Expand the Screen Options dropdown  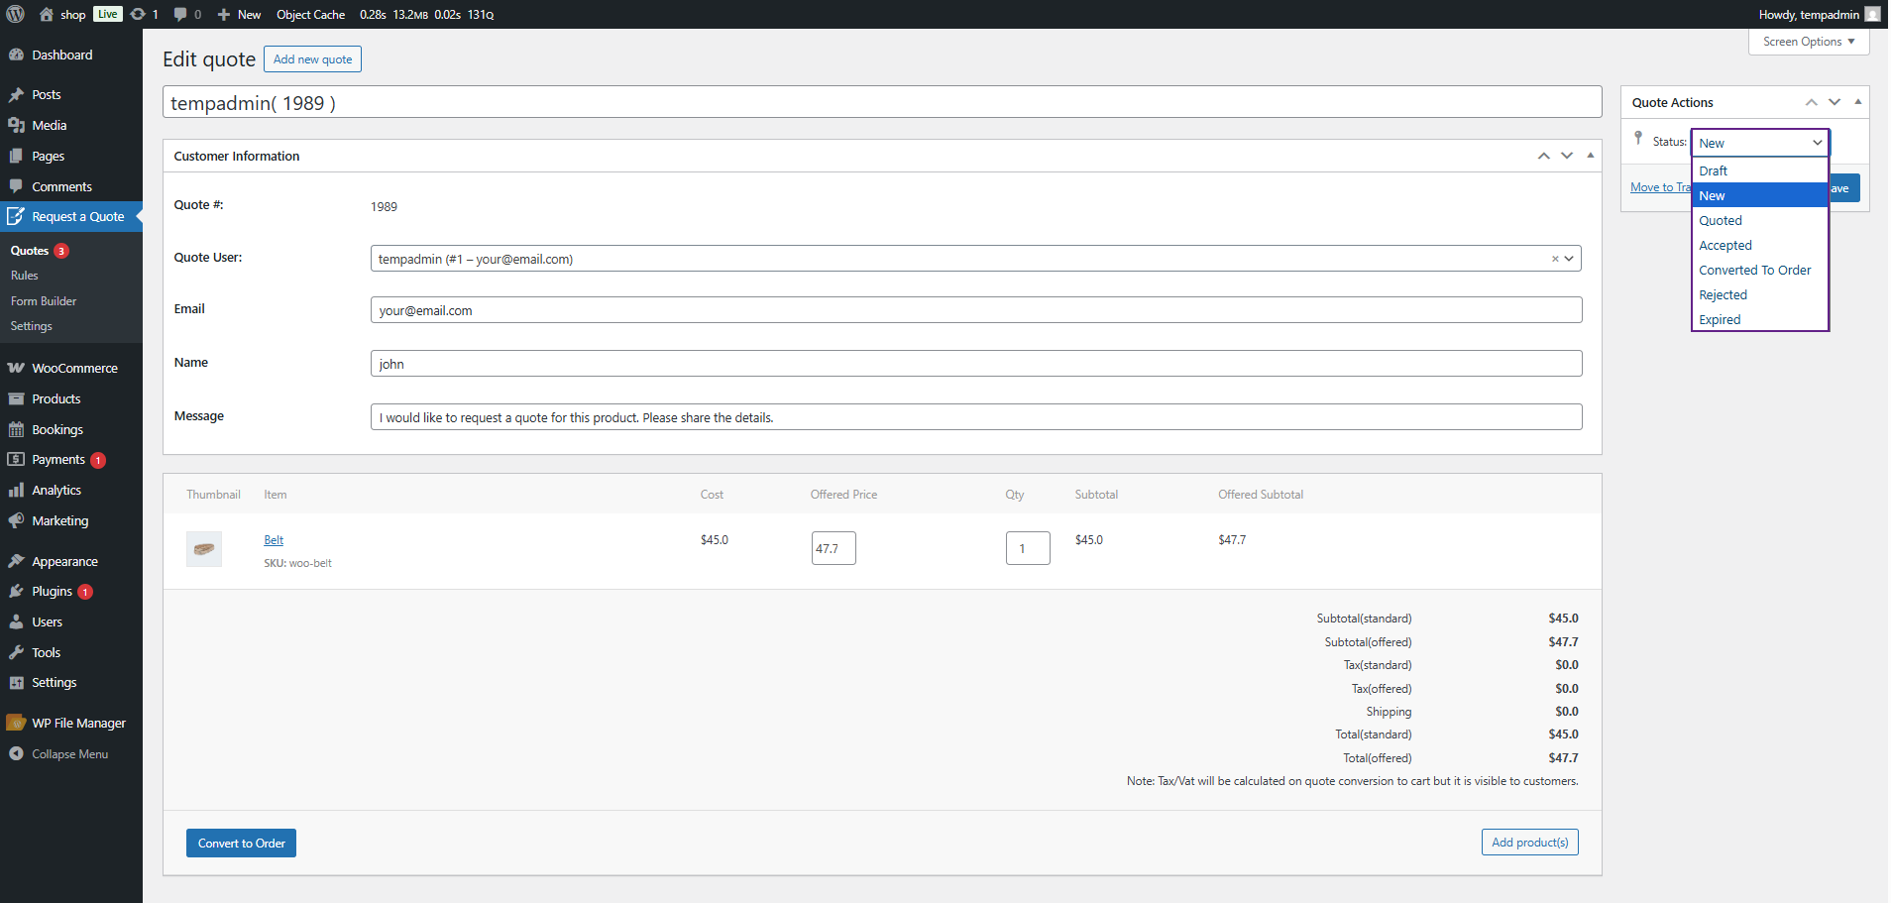1808,42
